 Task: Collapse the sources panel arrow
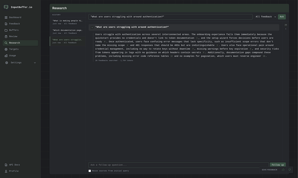(x=286, y=29)
